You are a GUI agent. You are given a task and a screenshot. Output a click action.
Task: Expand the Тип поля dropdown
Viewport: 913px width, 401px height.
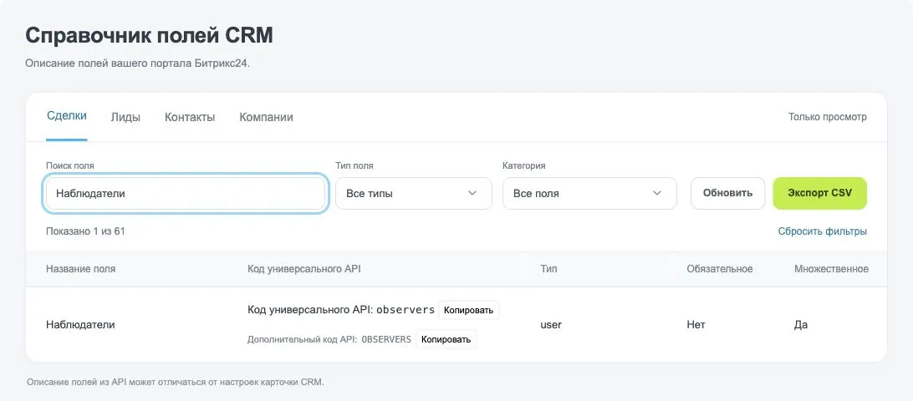(413, 193)
